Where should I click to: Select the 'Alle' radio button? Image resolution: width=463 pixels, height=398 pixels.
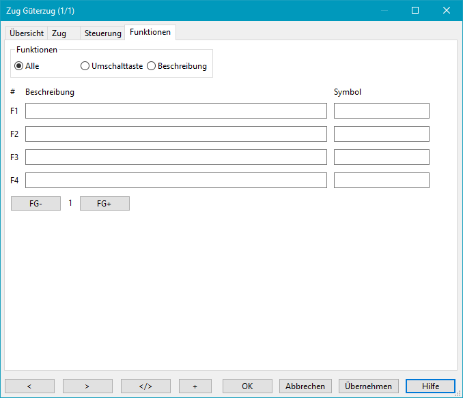click(19, 66)
